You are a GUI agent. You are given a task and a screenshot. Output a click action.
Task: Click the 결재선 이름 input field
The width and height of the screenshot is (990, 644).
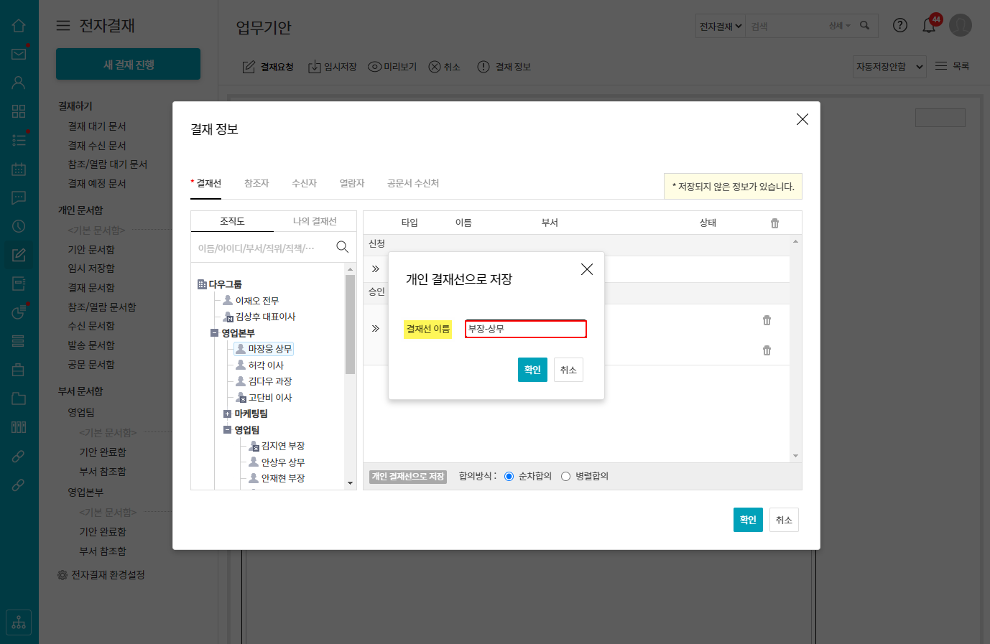525,329
